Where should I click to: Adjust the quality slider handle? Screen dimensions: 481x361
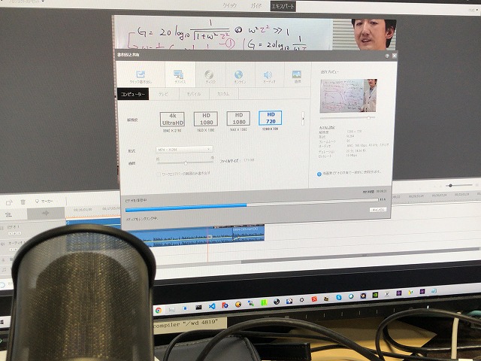pyautogui.click(x=185, y=161)
